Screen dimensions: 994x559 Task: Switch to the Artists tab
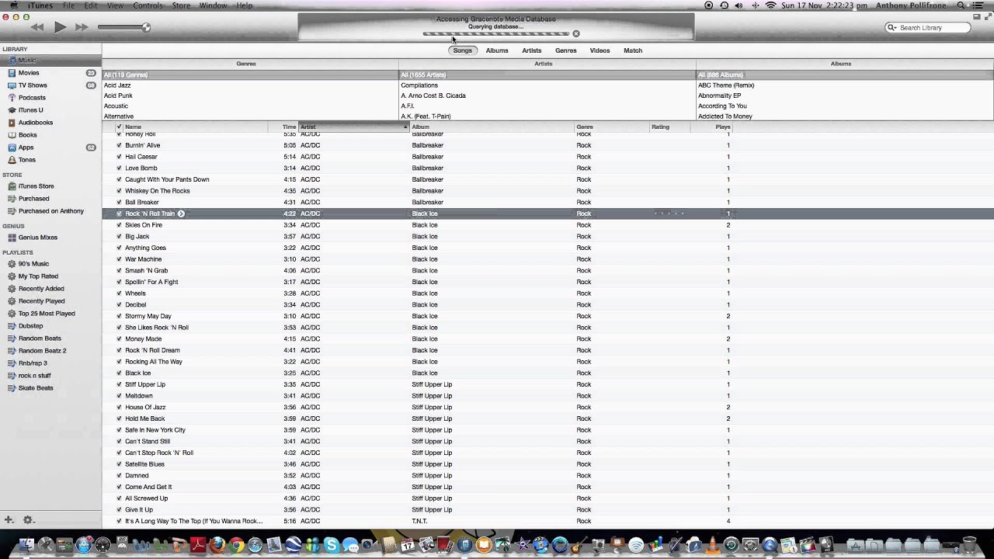(x=532, y=50)
